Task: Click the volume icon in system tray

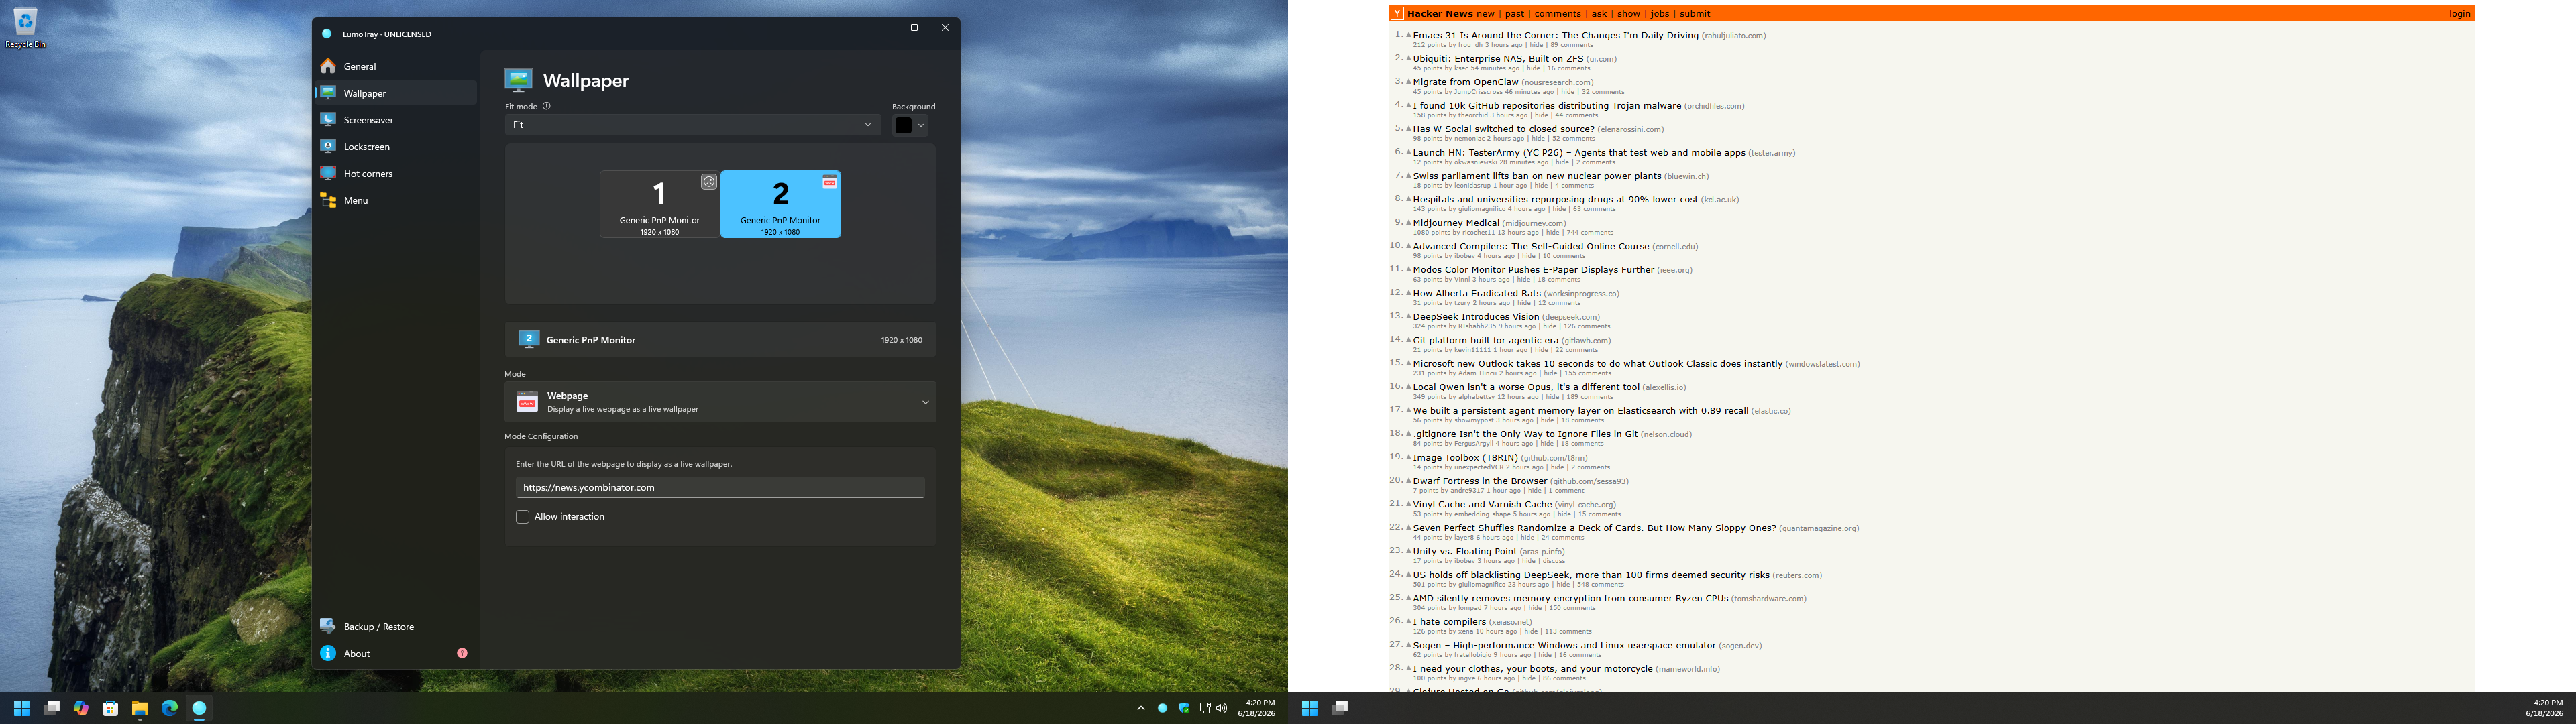Action: tap(1221, 708)
